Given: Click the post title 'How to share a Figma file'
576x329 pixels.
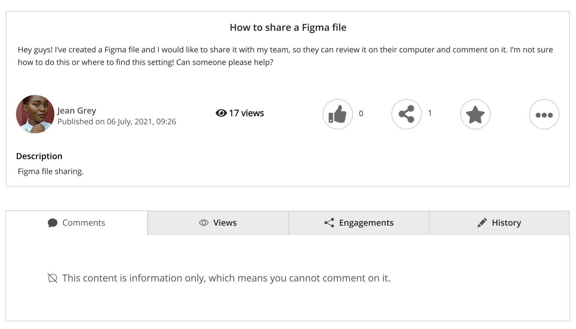Looking at the screenshot, I should click(x=288, y=28).
